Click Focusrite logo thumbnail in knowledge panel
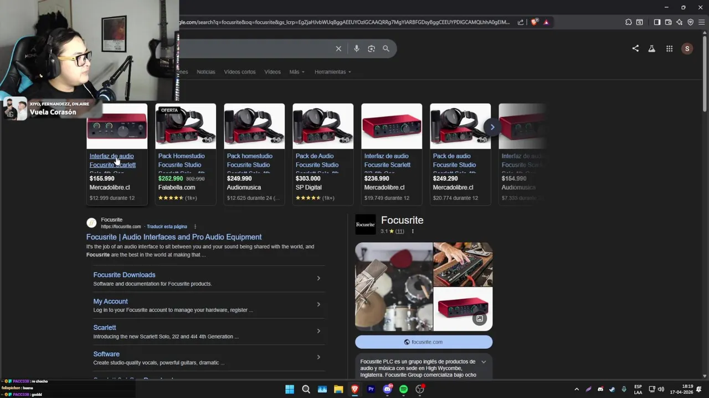Image resolution: width=709 pixels, height=398 pixels. pyautogui.click(x=366, y=224)
